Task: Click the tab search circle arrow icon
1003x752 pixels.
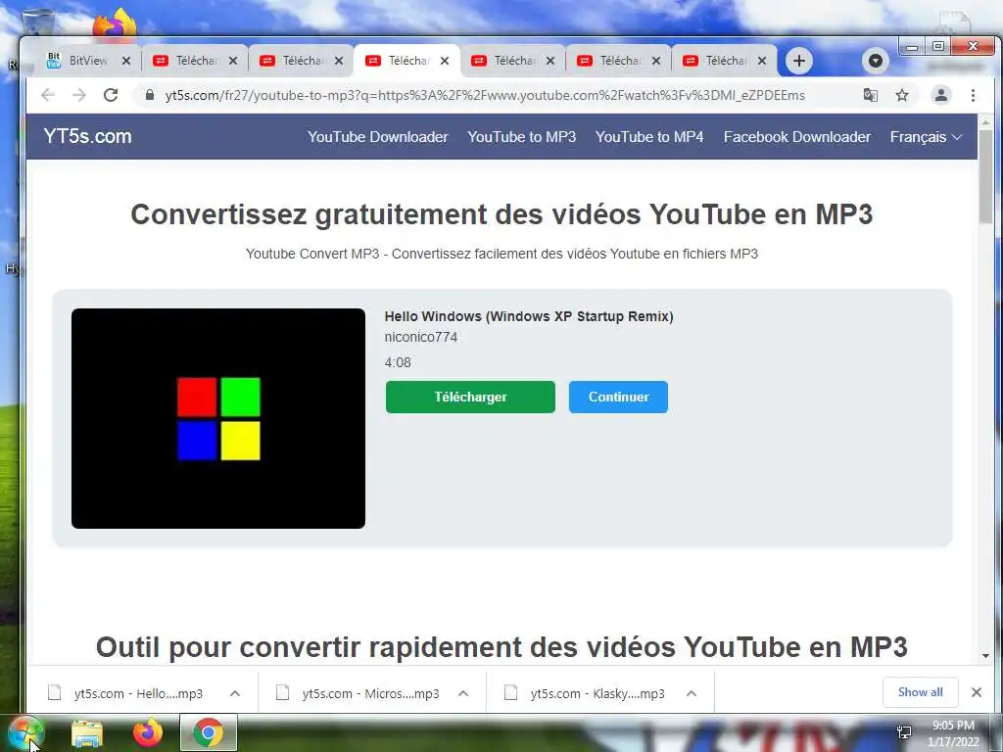Action: tap(876, 61)
